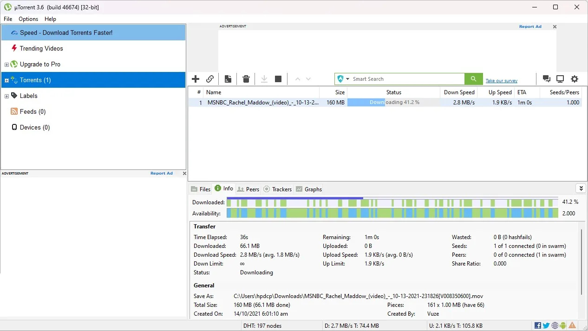The width and height of the screenshot is (588, 331).
Task: Click the globe web icon in status bar
Action: 555,325
